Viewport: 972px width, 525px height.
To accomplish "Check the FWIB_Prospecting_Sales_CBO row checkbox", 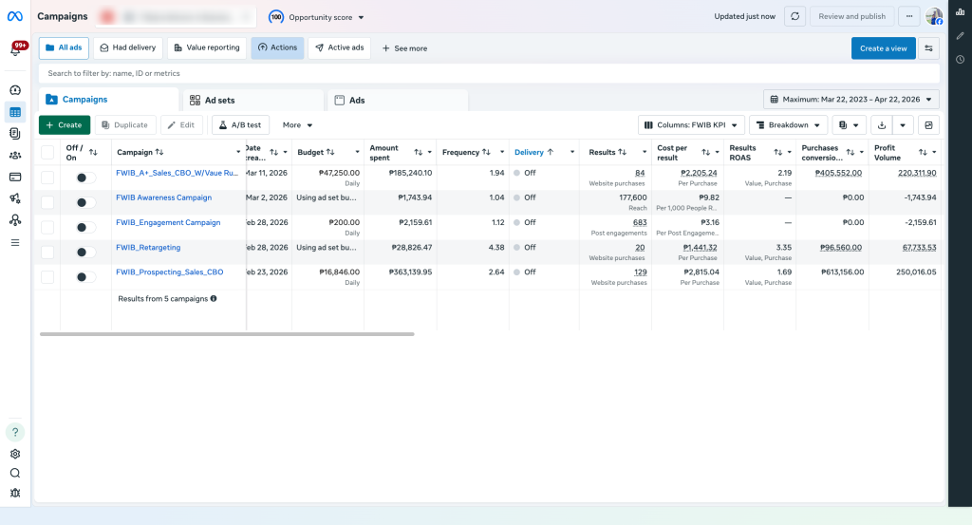I will point(47,277).
